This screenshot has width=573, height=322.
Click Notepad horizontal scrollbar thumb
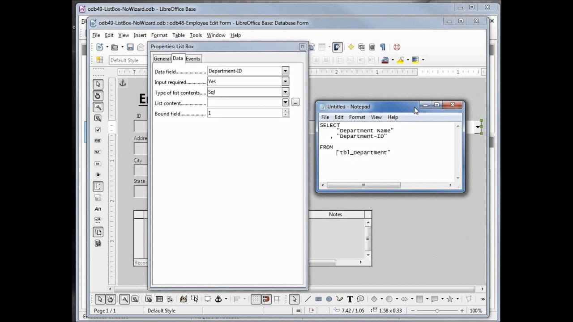[363, 185]
